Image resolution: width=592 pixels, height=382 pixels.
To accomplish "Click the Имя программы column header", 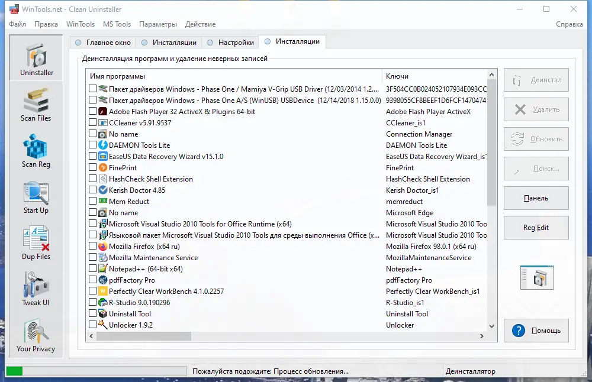I will coord(234,76).
